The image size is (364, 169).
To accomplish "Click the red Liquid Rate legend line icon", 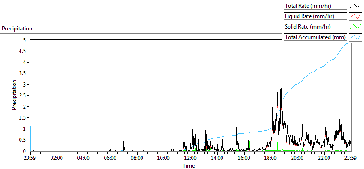I will [355, 16].
